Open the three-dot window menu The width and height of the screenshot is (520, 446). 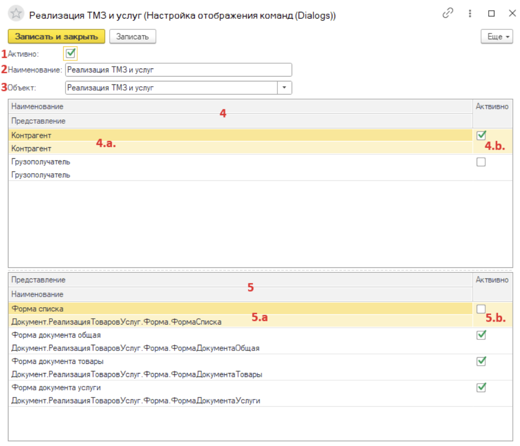(x=470, y=14)
